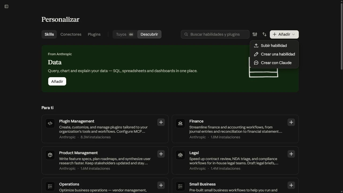Switch to the Conectores tab
The height and width of the screenshot is (193, 343).
pyautogui.click(x=71, y=34)
